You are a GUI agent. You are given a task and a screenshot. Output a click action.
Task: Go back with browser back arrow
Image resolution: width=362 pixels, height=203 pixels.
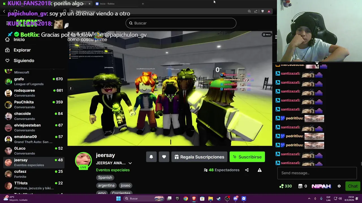[4, 11]
